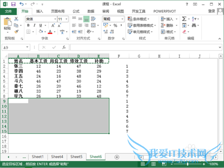Add a new sheet with plus button
The height and width of the screenshot is (168, 224).
coord(117,157)
